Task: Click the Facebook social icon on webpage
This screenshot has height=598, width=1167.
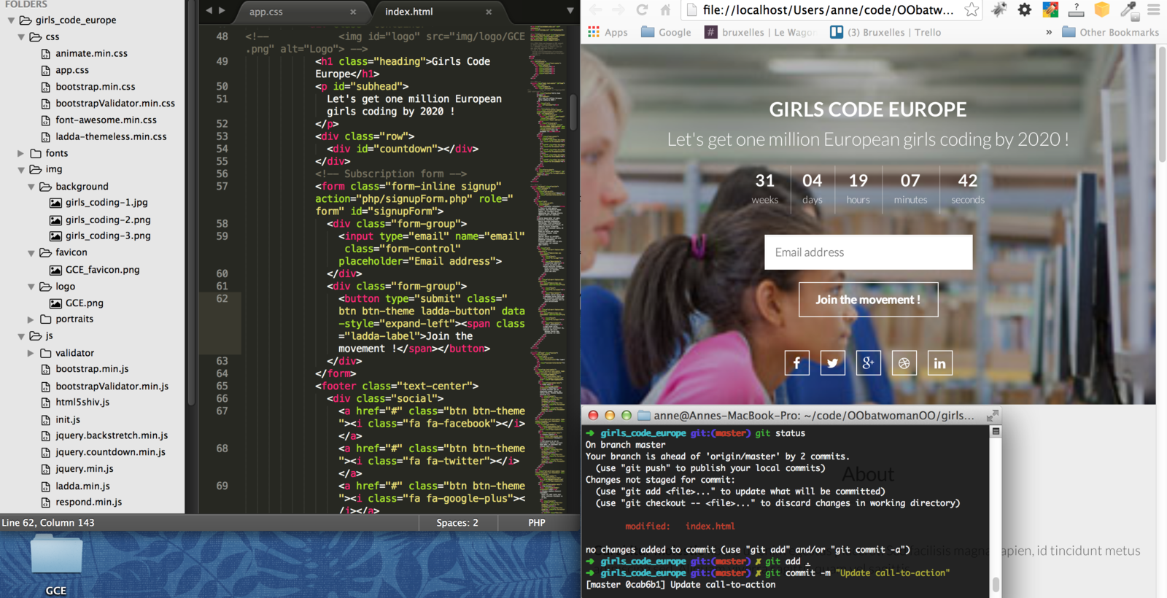Action: pos(796,362)
